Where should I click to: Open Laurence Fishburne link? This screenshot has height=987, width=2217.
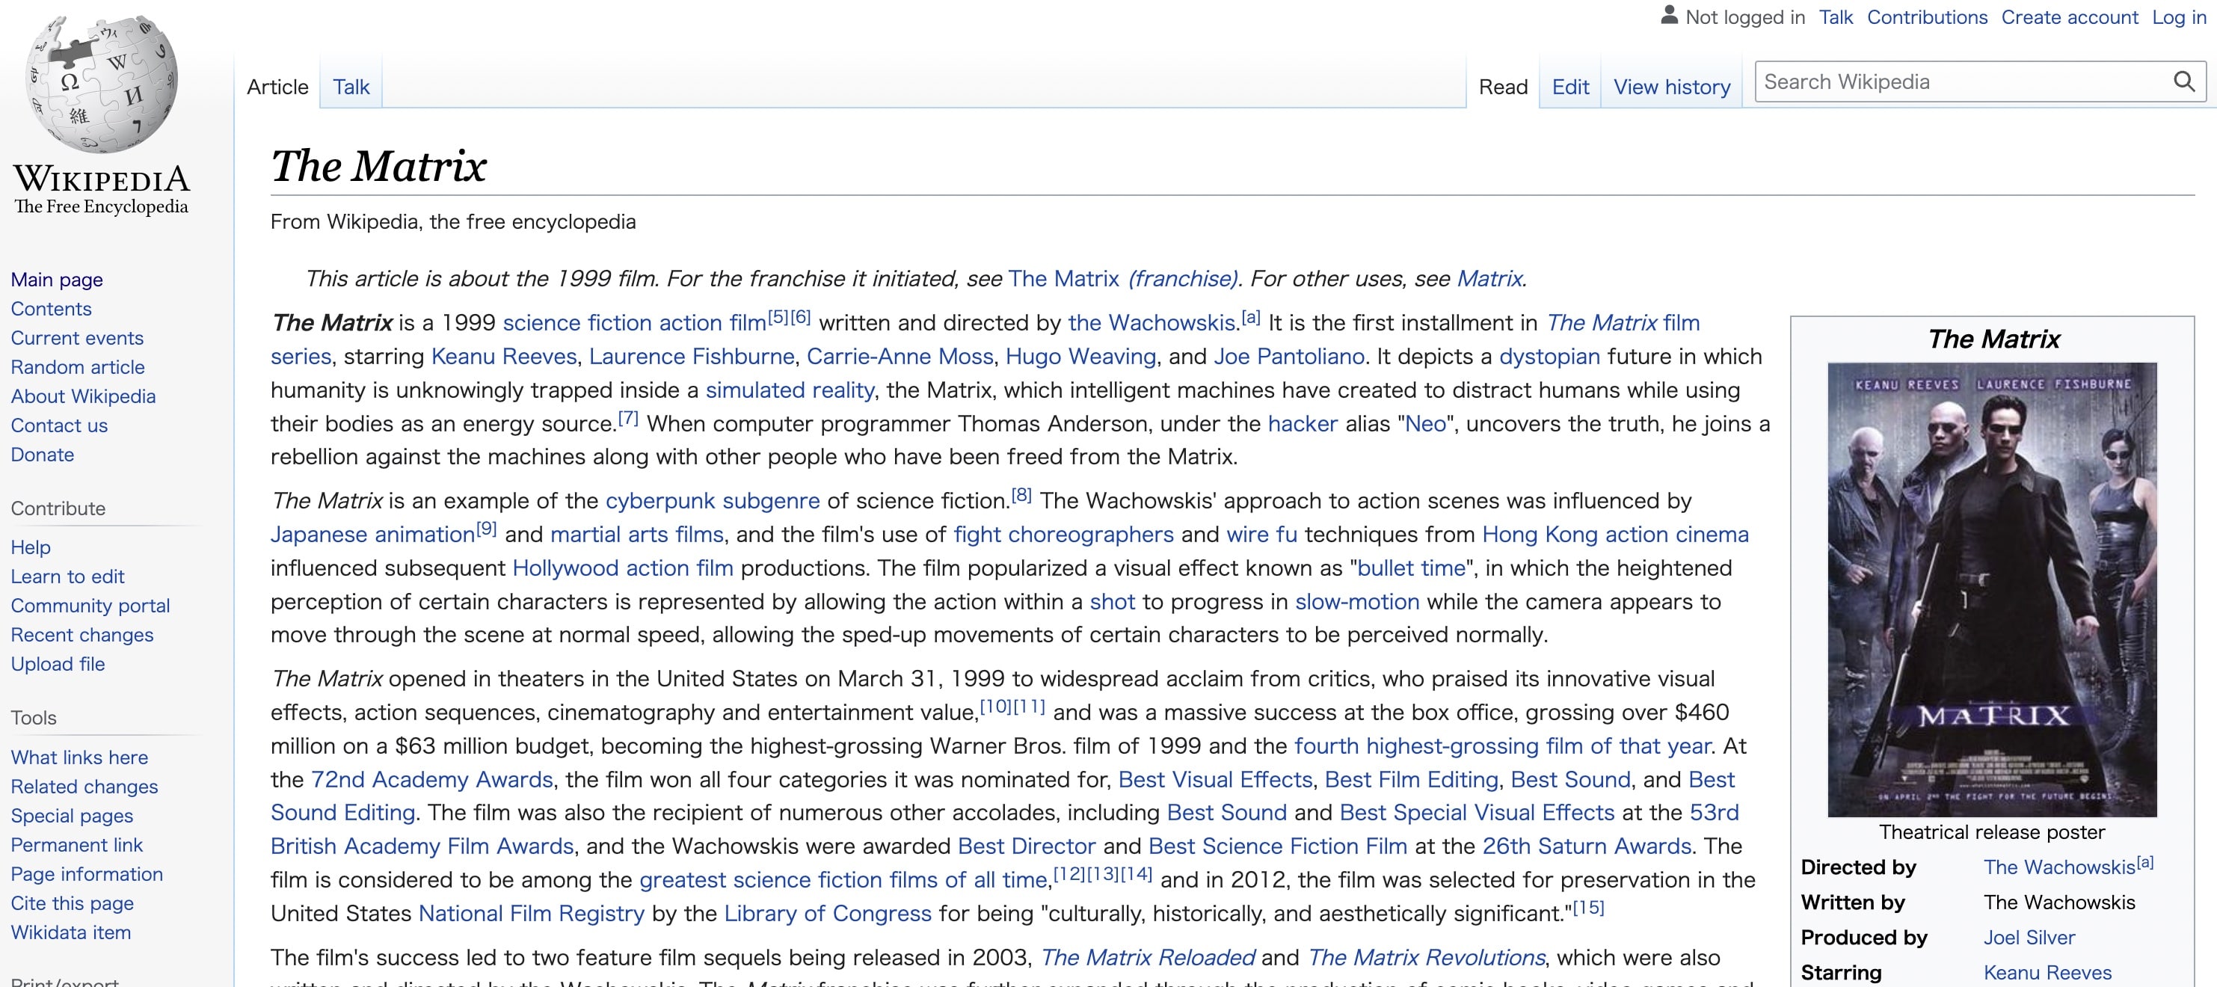click(x=691, y=356)
